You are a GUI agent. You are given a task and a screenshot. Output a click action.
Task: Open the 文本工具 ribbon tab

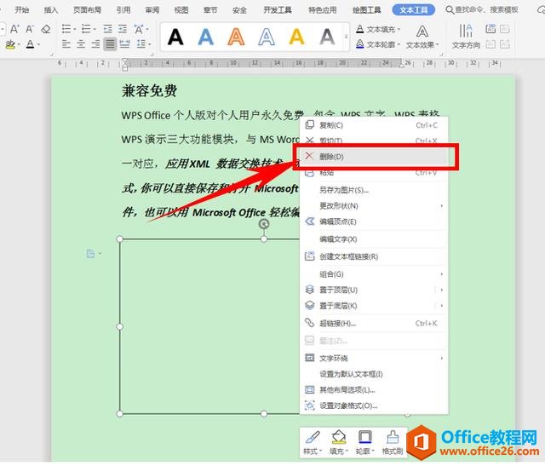pyautogui.click(x=413, y=10)
